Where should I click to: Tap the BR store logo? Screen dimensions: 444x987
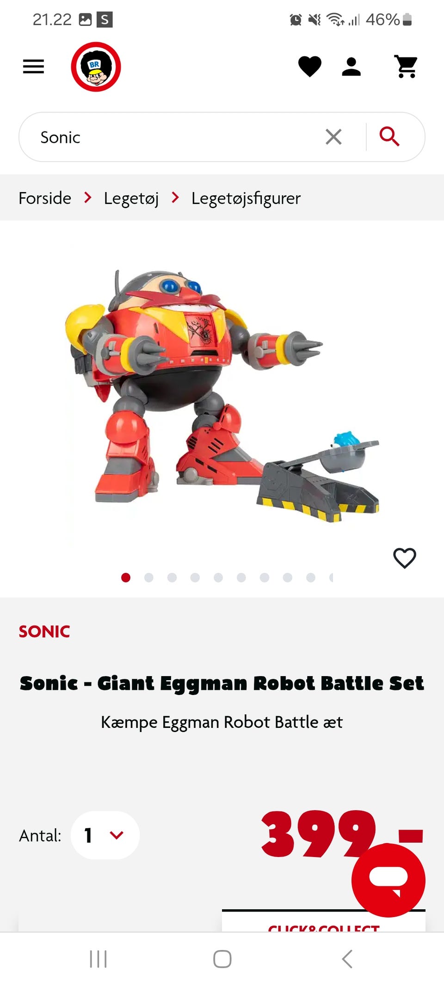coord(96,67)
